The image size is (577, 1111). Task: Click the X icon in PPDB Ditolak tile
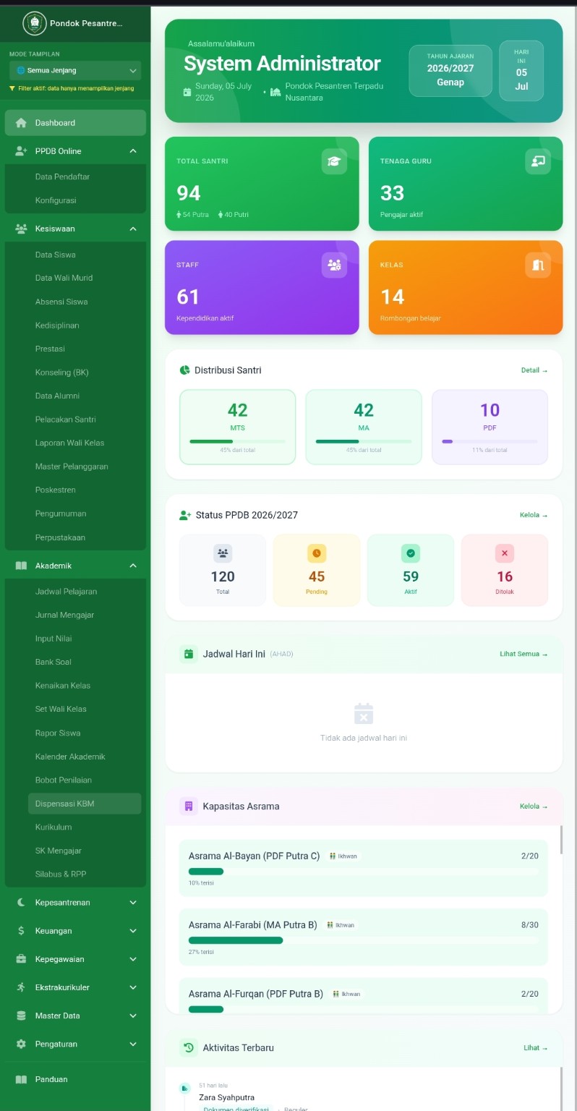coord(505,553)
